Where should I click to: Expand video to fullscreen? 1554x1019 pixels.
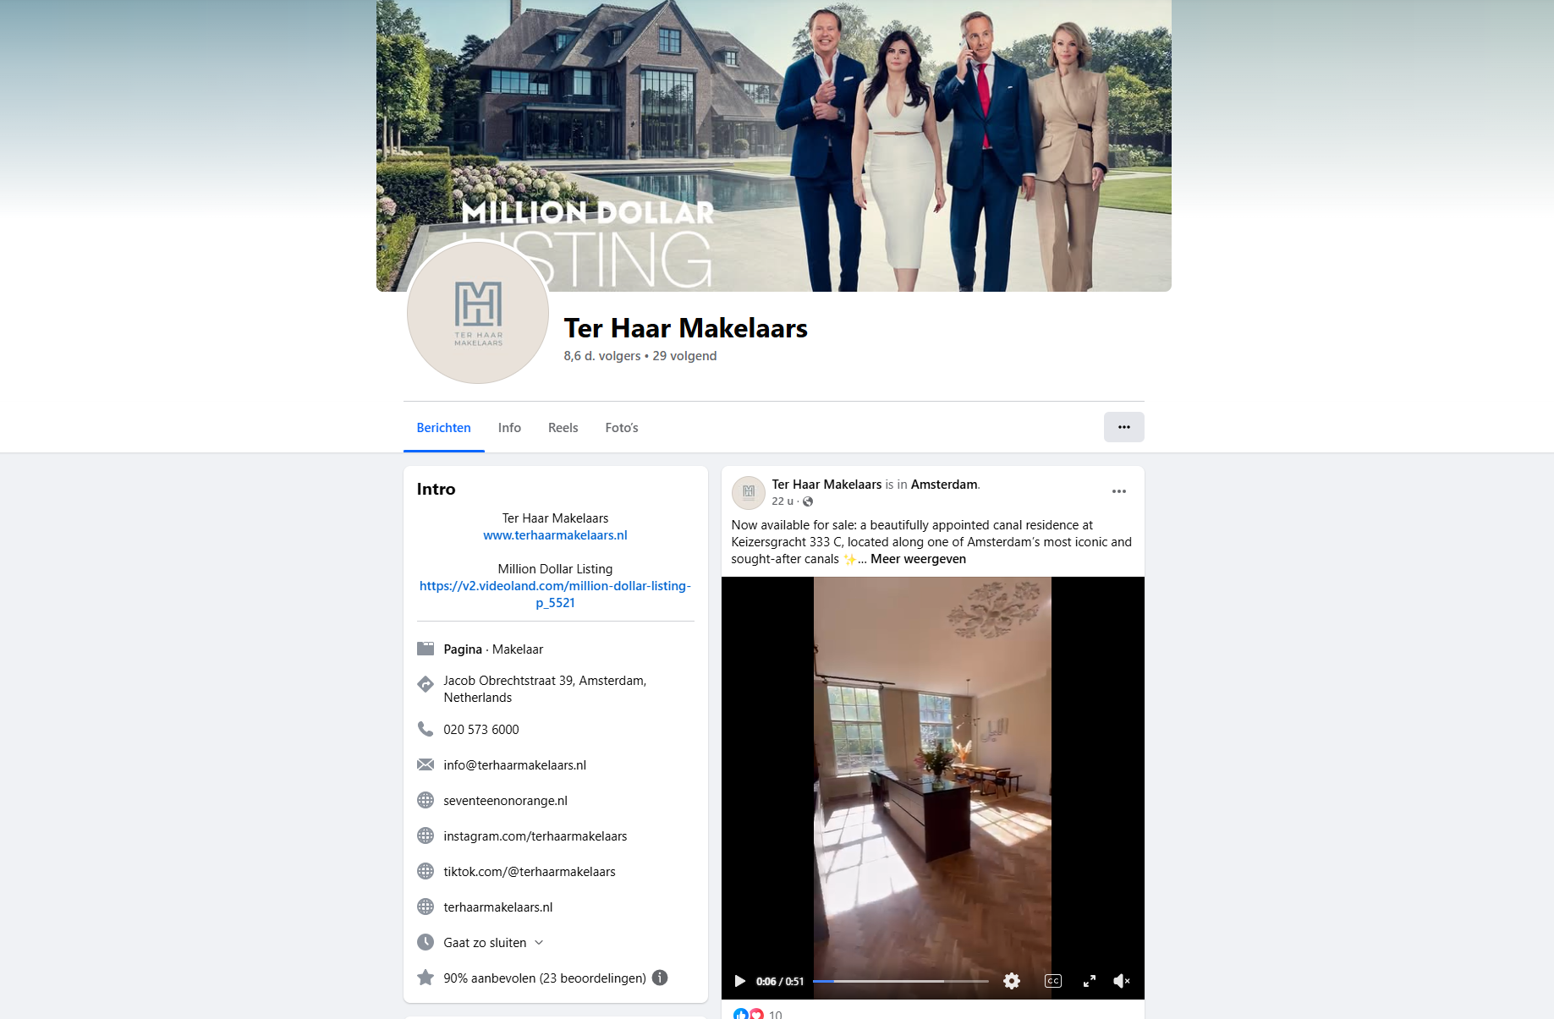pyautogui.click(x=1090, y=981)
